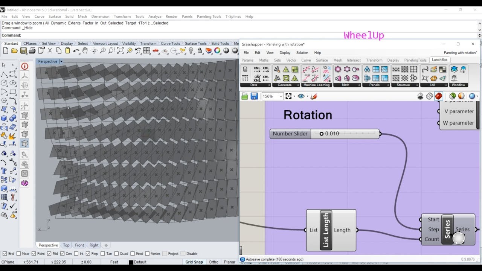Expand the eye preview dropdown arrow in Grasshopper
This screenshot has width=482, height=271.
(307, 96)
